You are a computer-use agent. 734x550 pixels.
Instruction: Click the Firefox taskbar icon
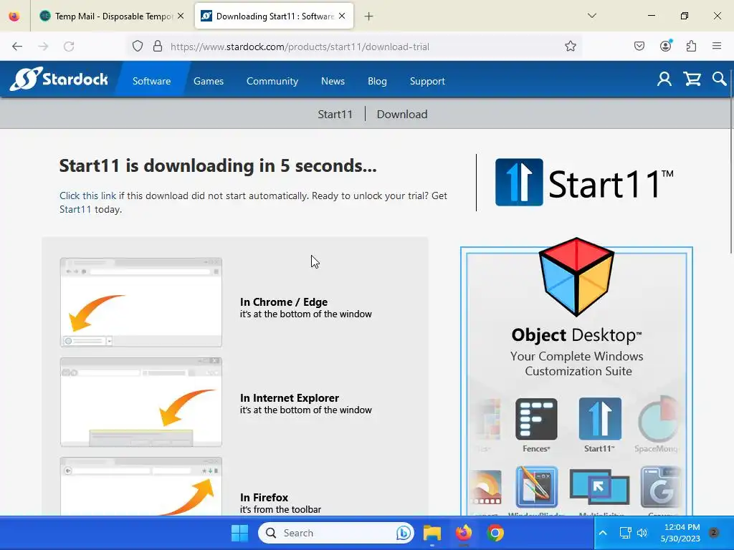pos(464,533)
